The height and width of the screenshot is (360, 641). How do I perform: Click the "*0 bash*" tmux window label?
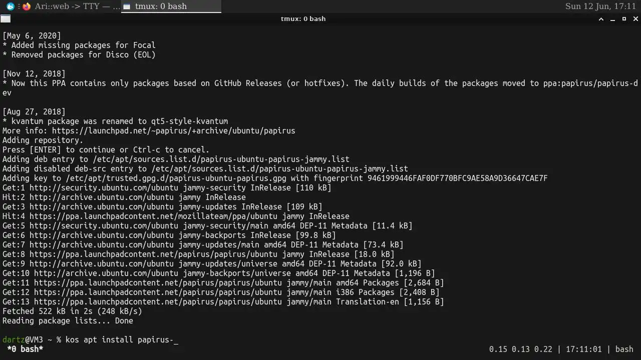tap(25, 349)
